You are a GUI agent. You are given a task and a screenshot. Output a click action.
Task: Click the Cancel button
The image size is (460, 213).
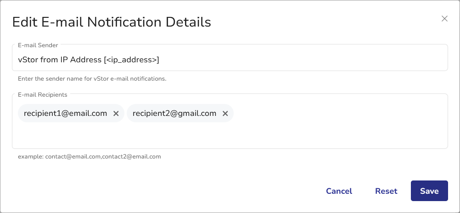click(339, 191)
